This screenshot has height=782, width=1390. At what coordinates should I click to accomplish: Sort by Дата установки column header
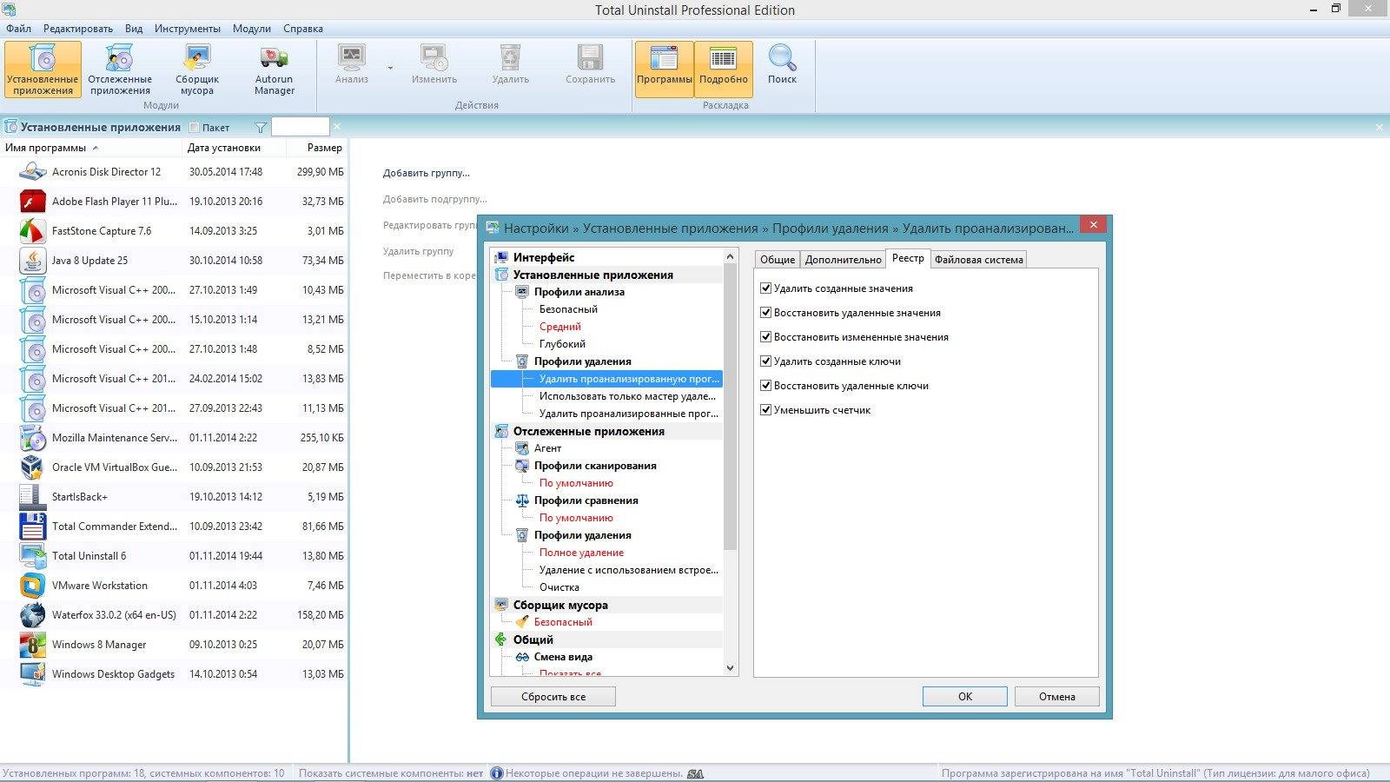235,148
